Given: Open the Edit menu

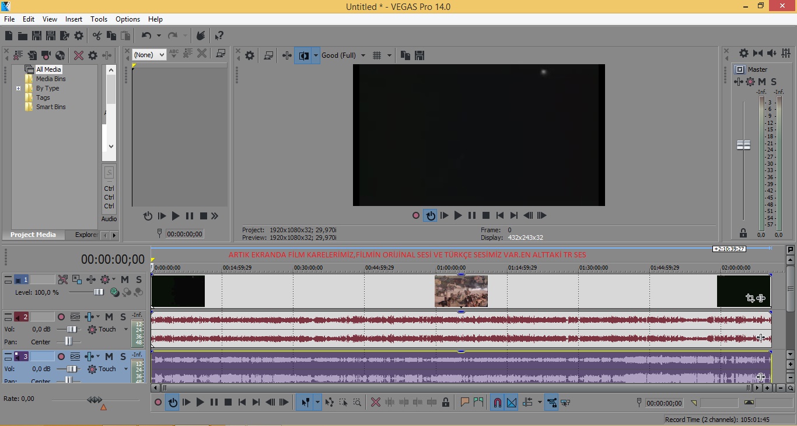Looking at the screenshot, I should (28, 19).
